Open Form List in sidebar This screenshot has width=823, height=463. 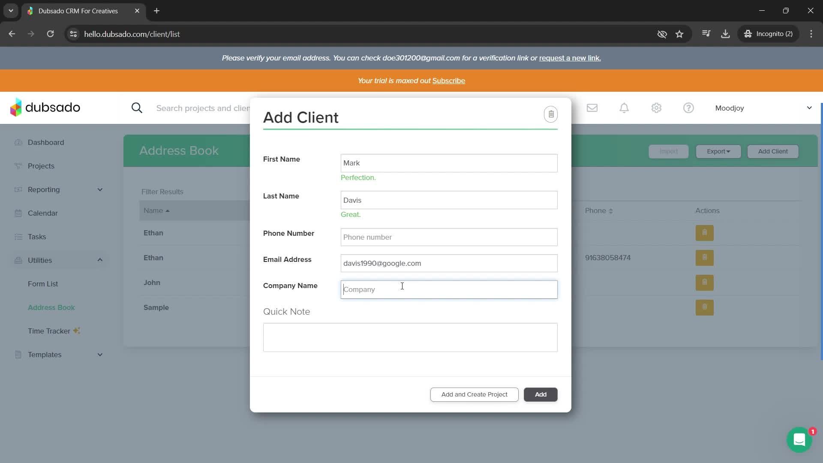[x=43, y=284]
